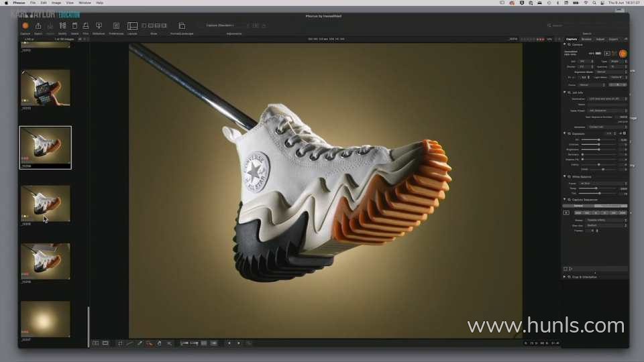Go to next image arrow in bottom toolbar
Screen dimensions: 644x362
(x=239, y=343)
